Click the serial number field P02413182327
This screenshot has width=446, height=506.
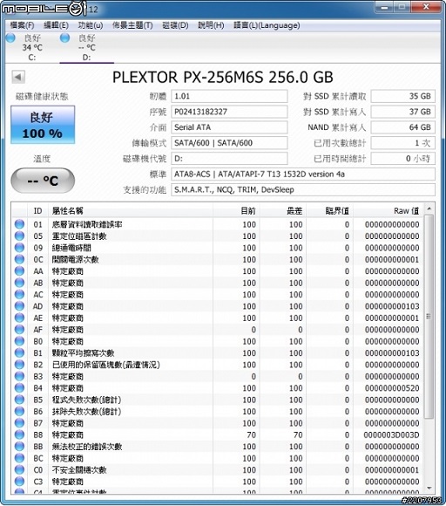pos(229,112)
